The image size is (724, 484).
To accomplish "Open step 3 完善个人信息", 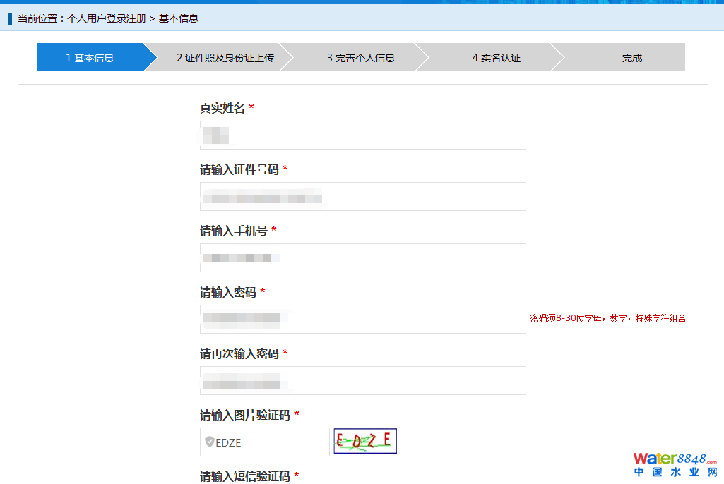I will click(x=360, y=58).
